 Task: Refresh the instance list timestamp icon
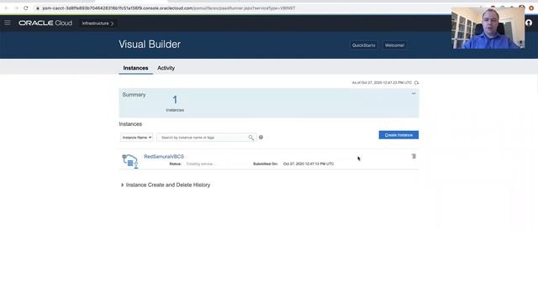416,83
